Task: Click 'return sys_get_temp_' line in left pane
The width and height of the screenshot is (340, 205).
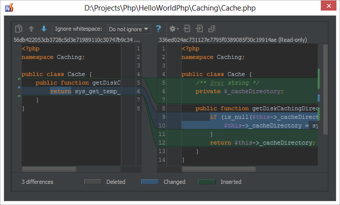Action: (x=85, y=91)
